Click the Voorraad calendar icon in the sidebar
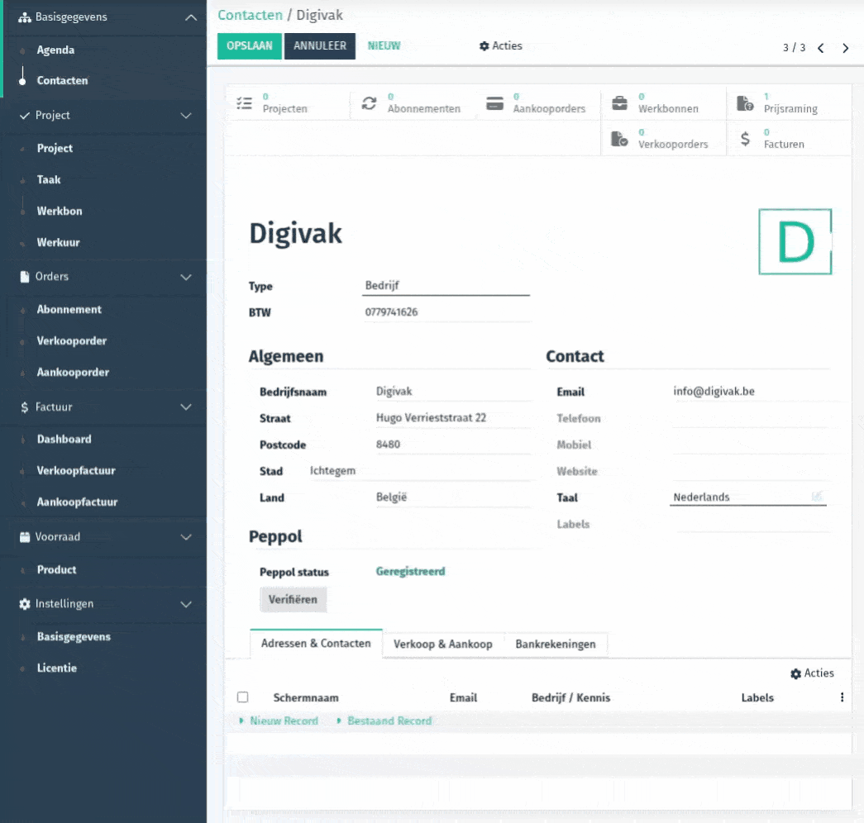The image size is (864, 823). tap(24, 537)
